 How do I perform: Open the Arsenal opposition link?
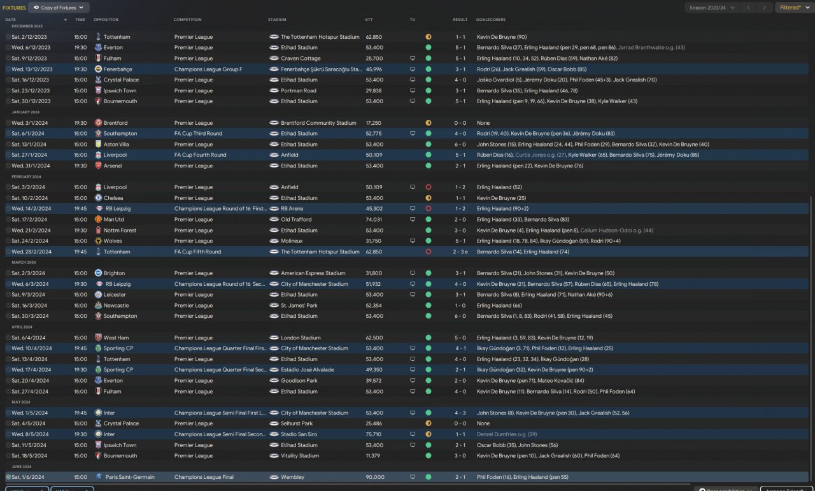(x=112, y=166)
